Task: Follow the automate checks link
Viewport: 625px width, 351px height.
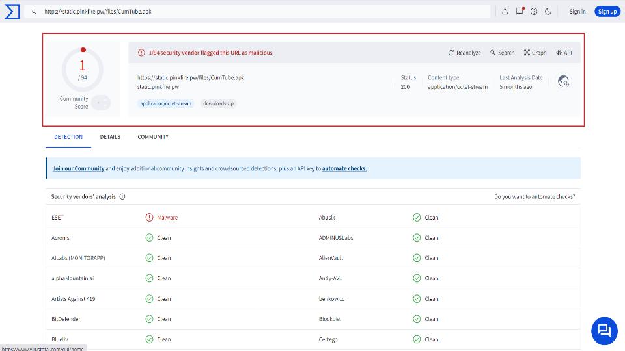Action: [x=344, y=169]
